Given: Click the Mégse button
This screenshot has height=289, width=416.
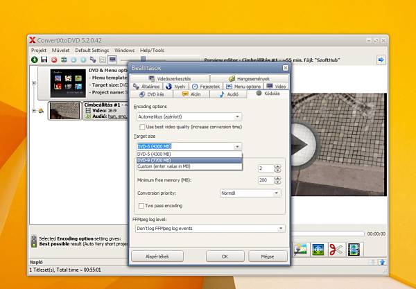Looking at the screenshot, I should [x=268, y=256].
